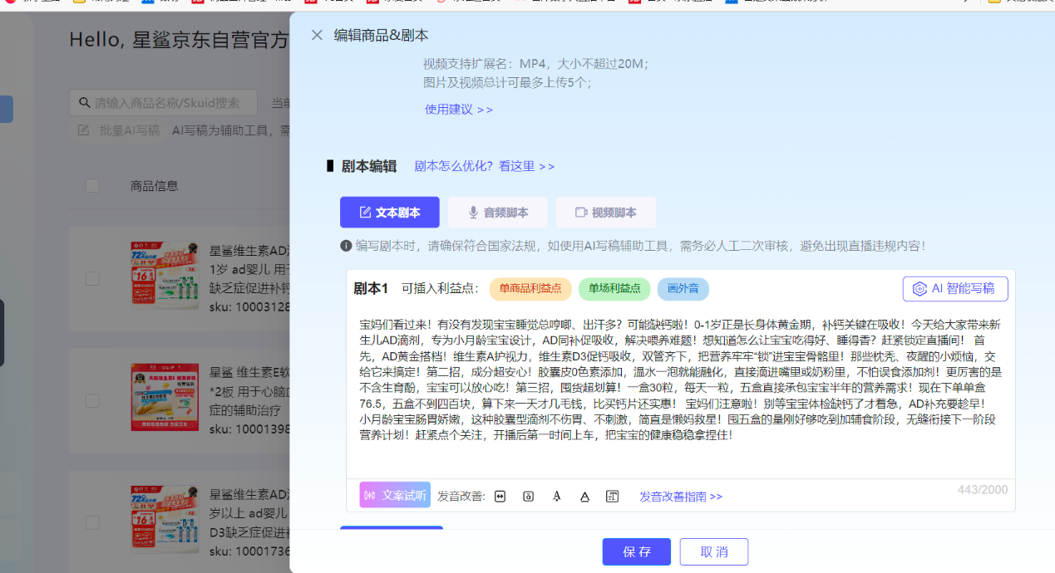Click the letter A with dot pronunciation icon
1055x573 pixels.
[556, 497]
